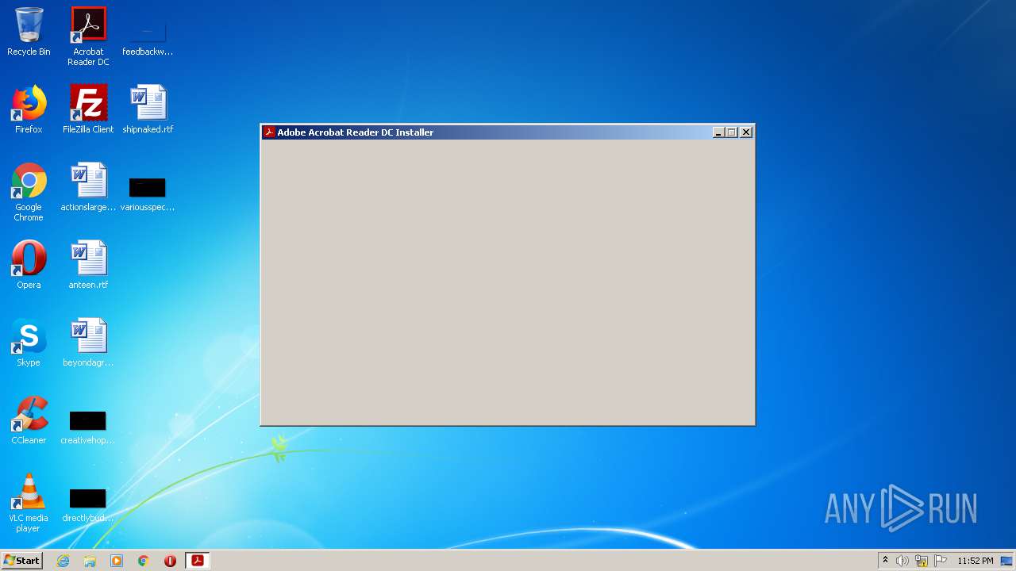Select the feedbackw... desktop file

click(148, 36)
